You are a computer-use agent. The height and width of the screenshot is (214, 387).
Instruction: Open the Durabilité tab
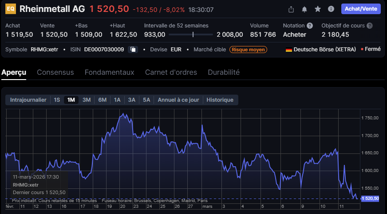pyautogui.click(x=224, y=73)
